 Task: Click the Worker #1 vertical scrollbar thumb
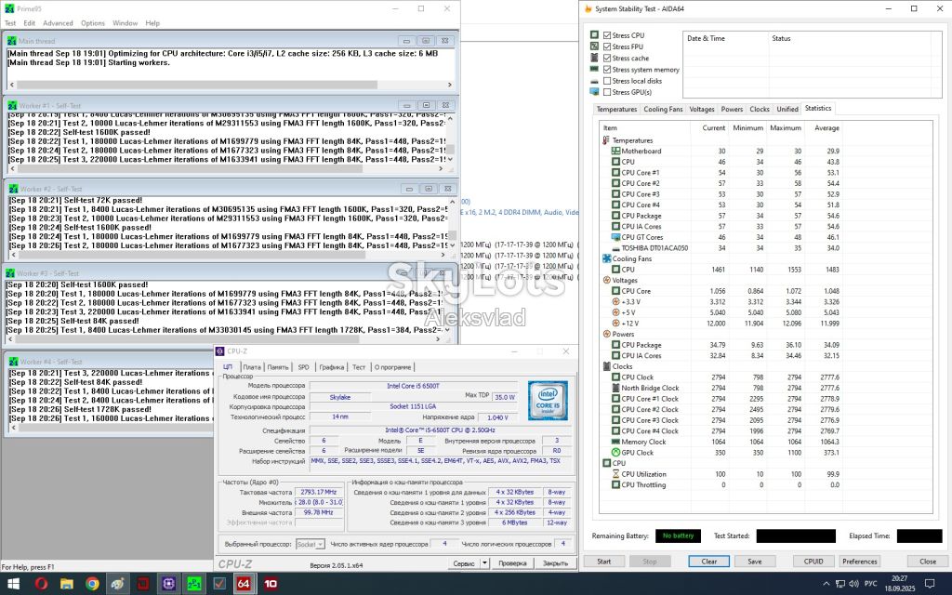coord(450,149)
